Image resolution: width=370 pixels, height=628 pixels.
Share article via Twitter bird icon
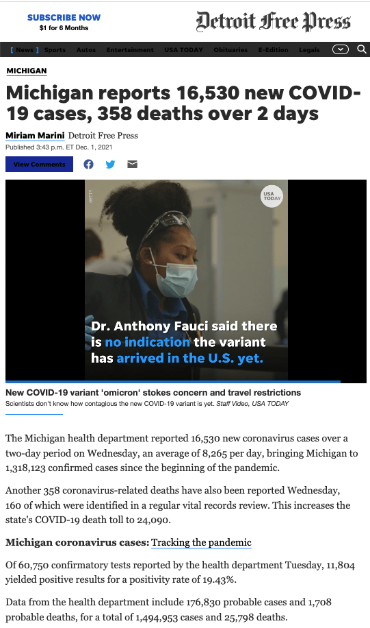110,165
